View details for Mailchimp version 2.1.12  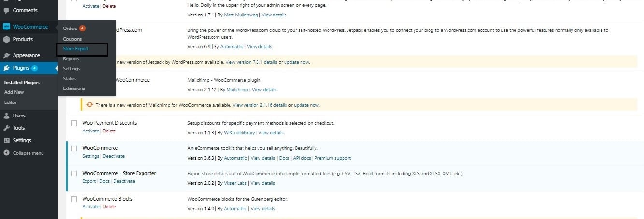pos(264,90)
